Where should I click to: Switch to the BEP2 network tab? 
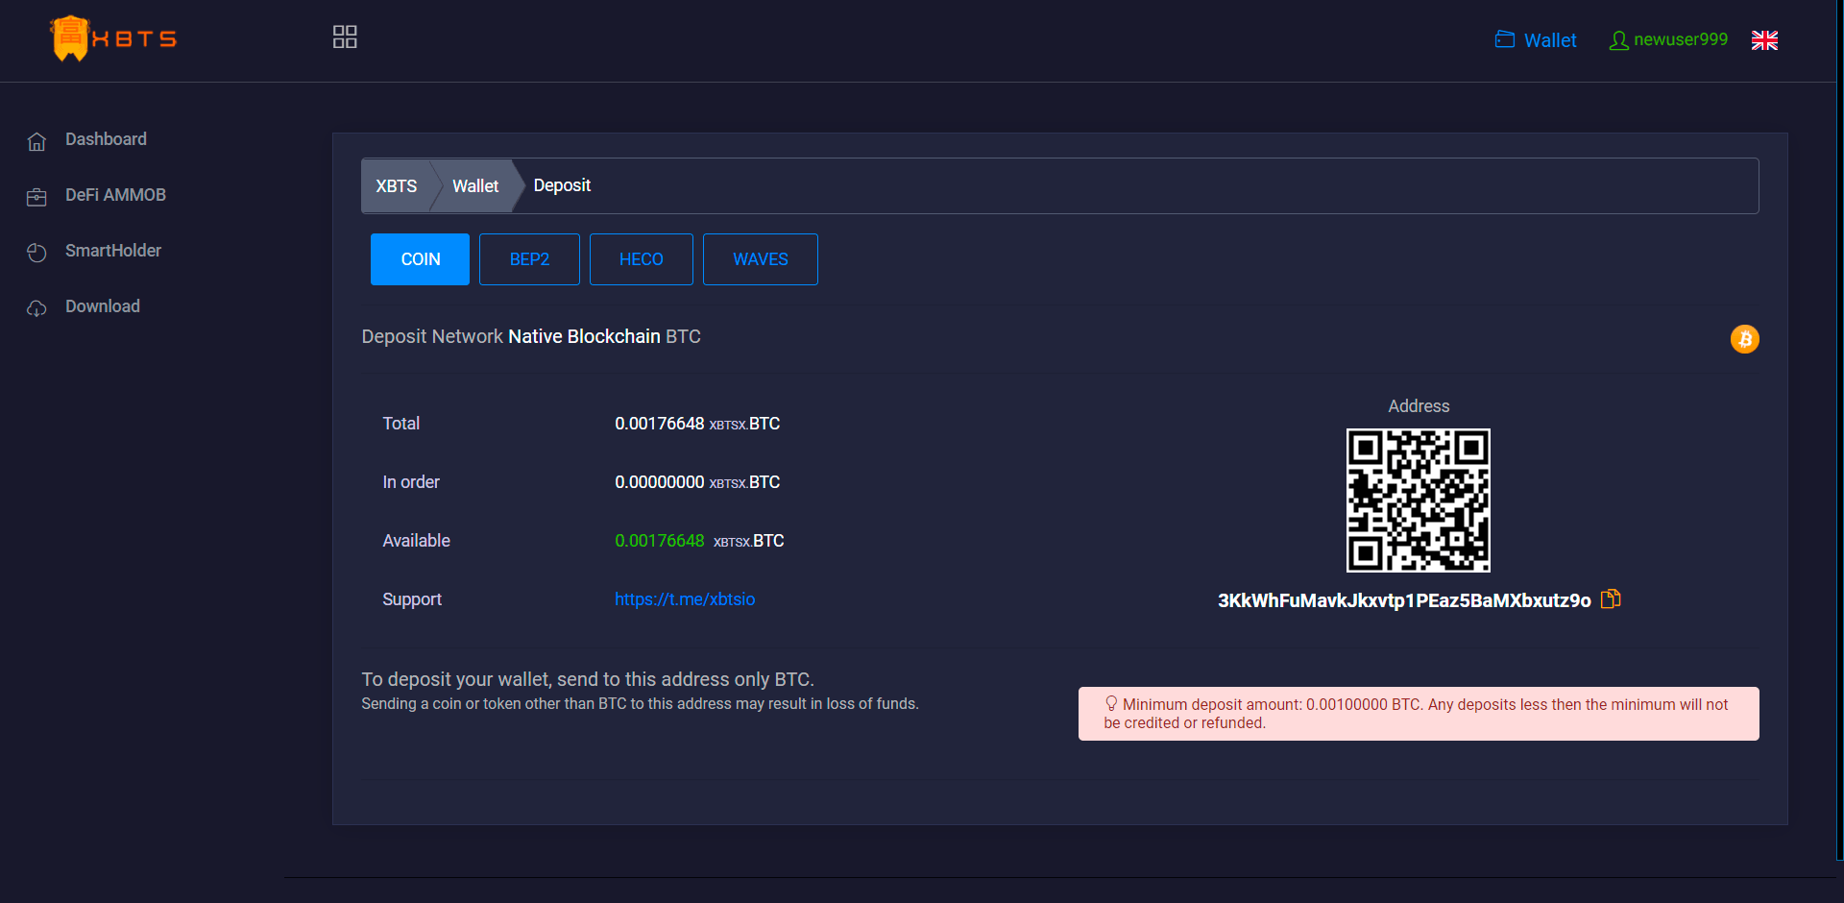pos(529,258)
